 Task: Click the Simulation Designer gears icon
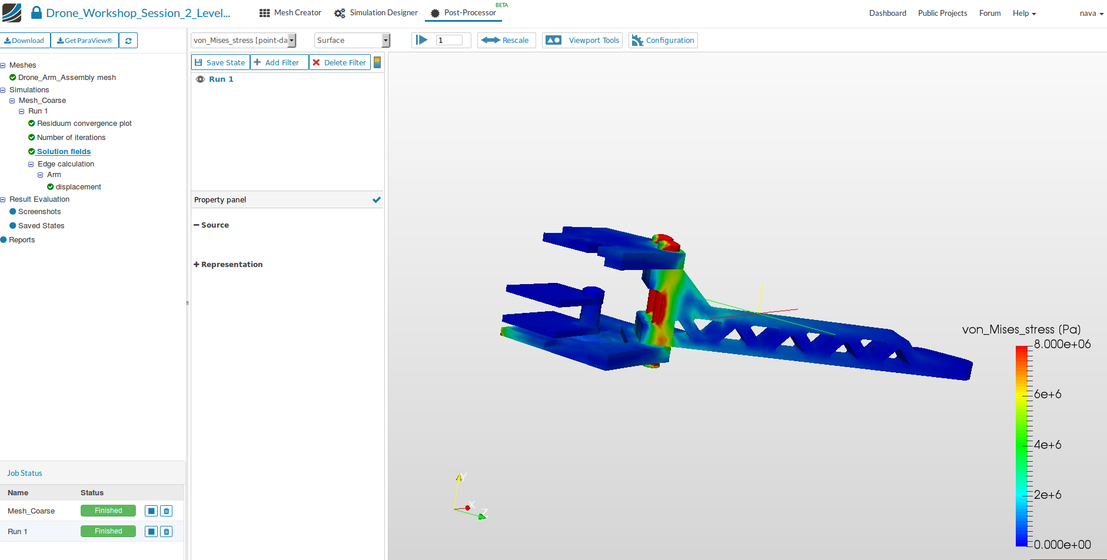(x=340, y=13)
